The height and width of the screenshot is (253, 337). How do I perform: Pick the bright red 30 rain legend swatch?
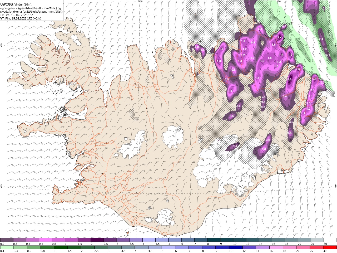[x=329, y=247]
